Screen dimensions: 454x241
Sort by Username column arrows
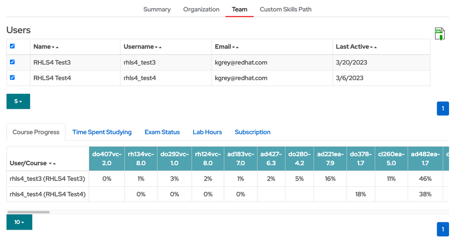158,47
